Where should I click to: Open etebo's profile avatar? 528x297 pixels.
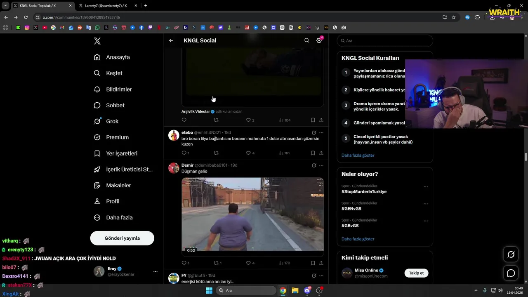coord(174,135)
